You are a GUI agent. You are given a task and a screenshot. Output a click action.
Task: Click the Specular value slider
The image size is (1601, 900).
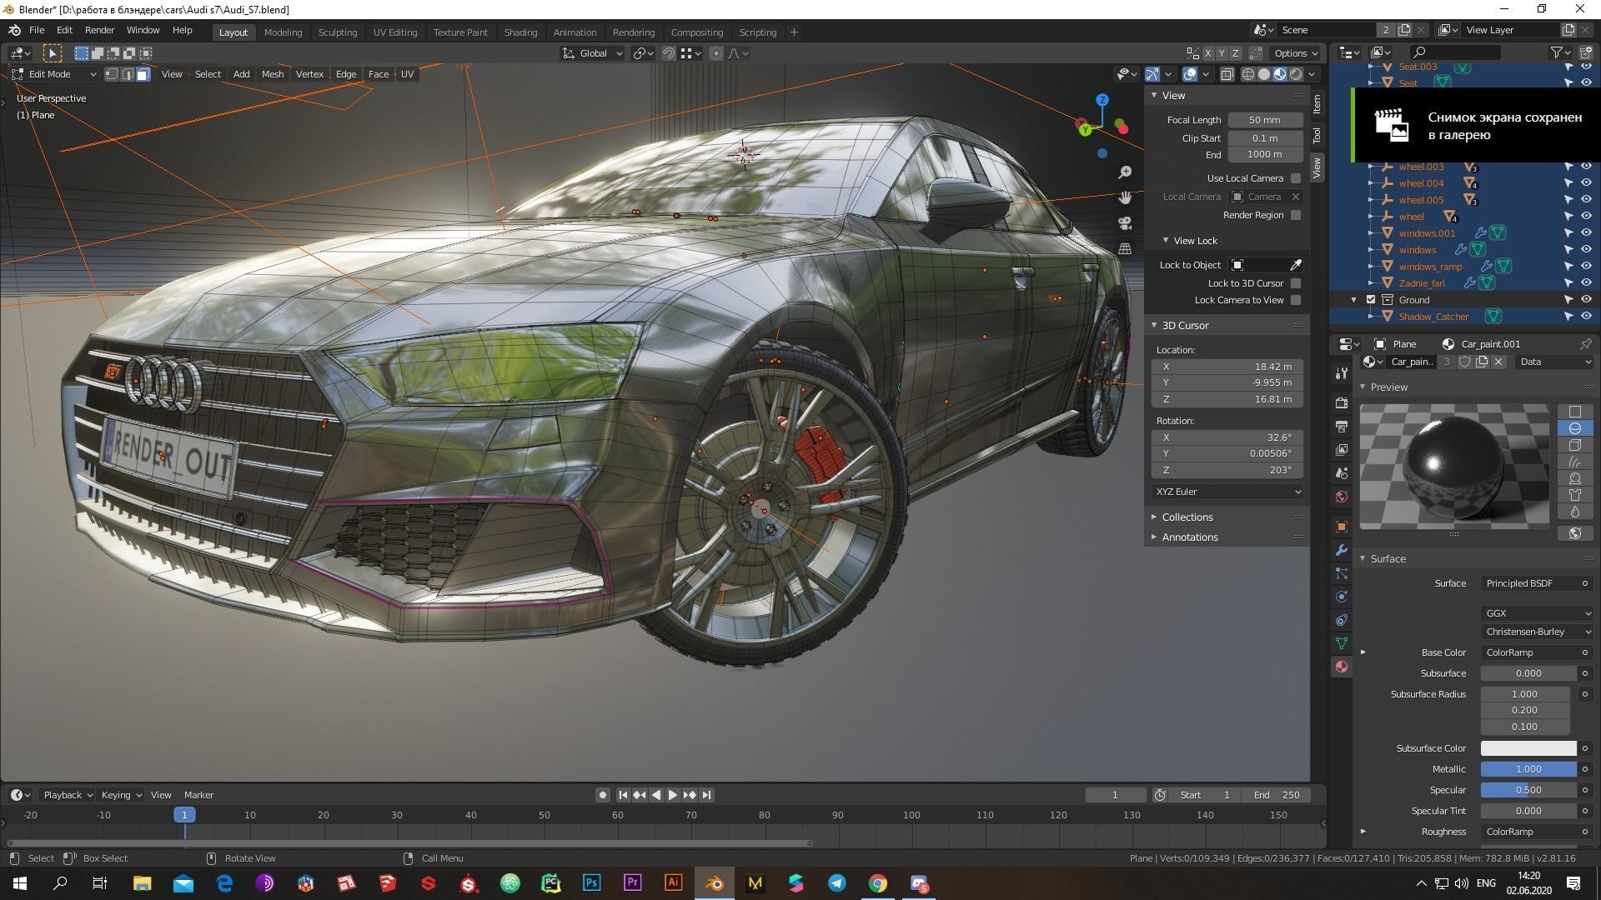point(1528,790)
